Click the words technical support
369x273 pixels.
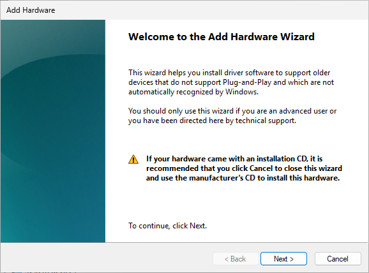[266, 121]
